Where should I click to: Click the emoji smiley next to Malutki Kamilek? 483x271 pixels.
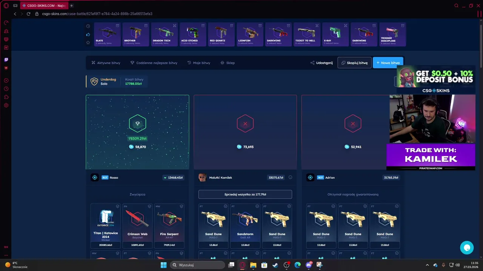(290, 177)
